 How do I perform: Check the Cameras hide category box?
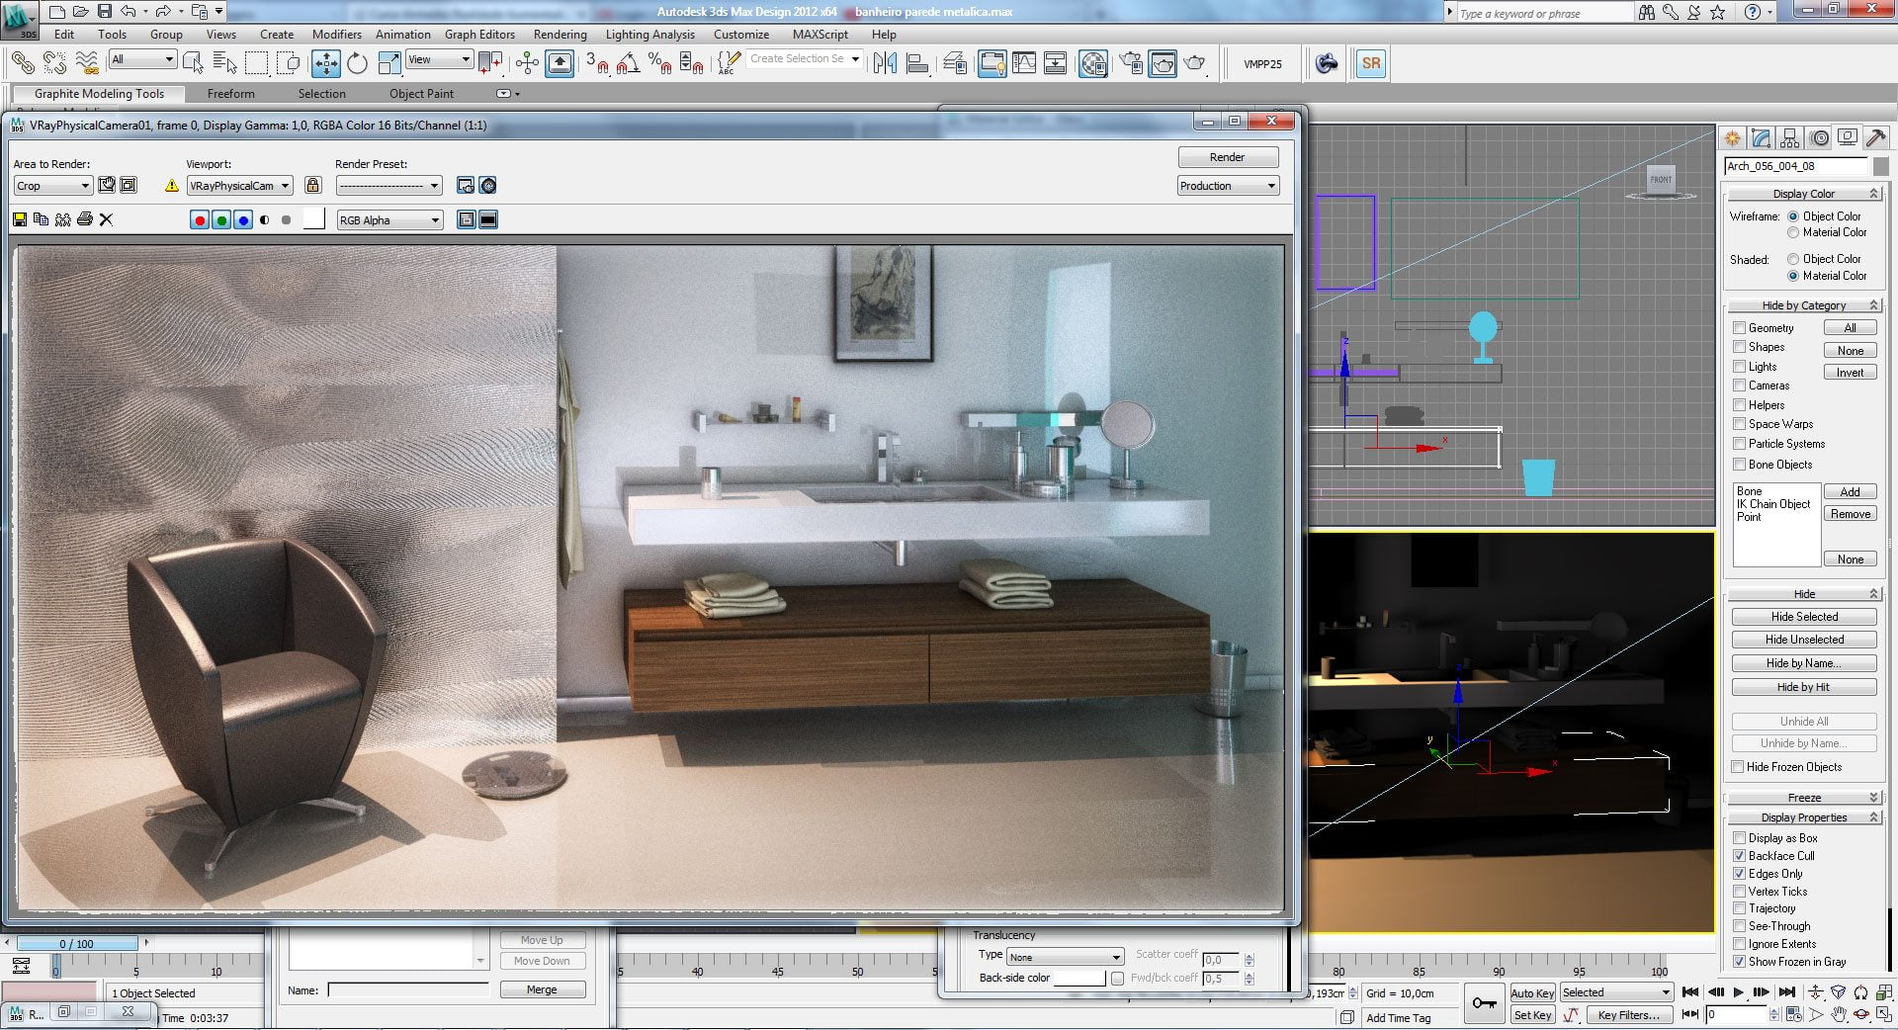[1739, 386]
